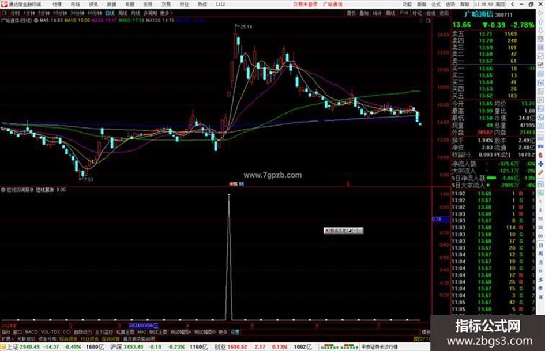Select the 主力监控 indicator tab

pyautogui.click(x=104, y=332)
